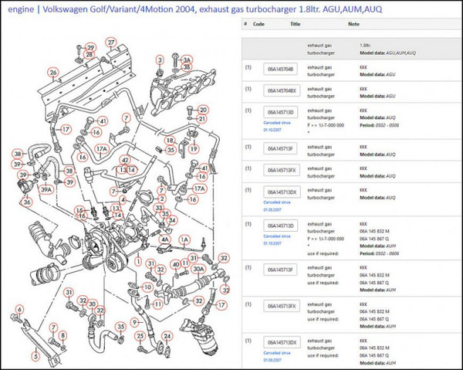This screenshot has height=370, width=463.
Task: Click callout 42 in the diagram
Action: 125,160
